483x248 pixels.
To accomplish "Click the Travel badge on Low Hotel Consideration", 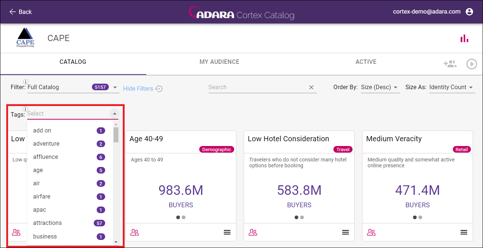I will click(x=343, y=149).
